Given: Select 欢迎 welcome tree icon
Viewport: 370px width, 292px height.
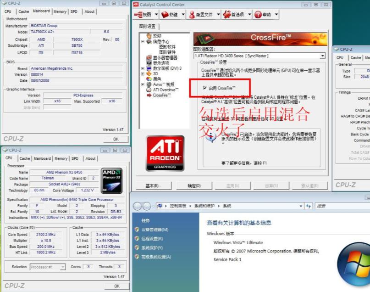Looking at the screenshot, I should [149, 36].
